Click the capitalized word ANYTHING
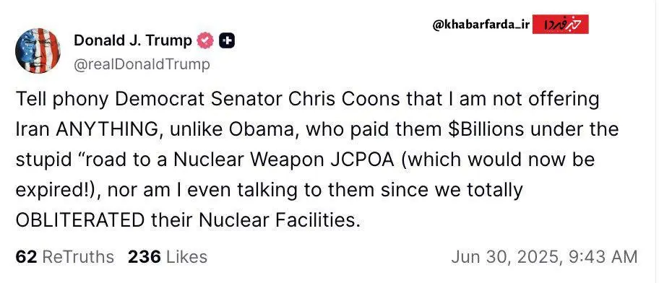The height and width of the screenshot is (283, 659). pos(110,130)
